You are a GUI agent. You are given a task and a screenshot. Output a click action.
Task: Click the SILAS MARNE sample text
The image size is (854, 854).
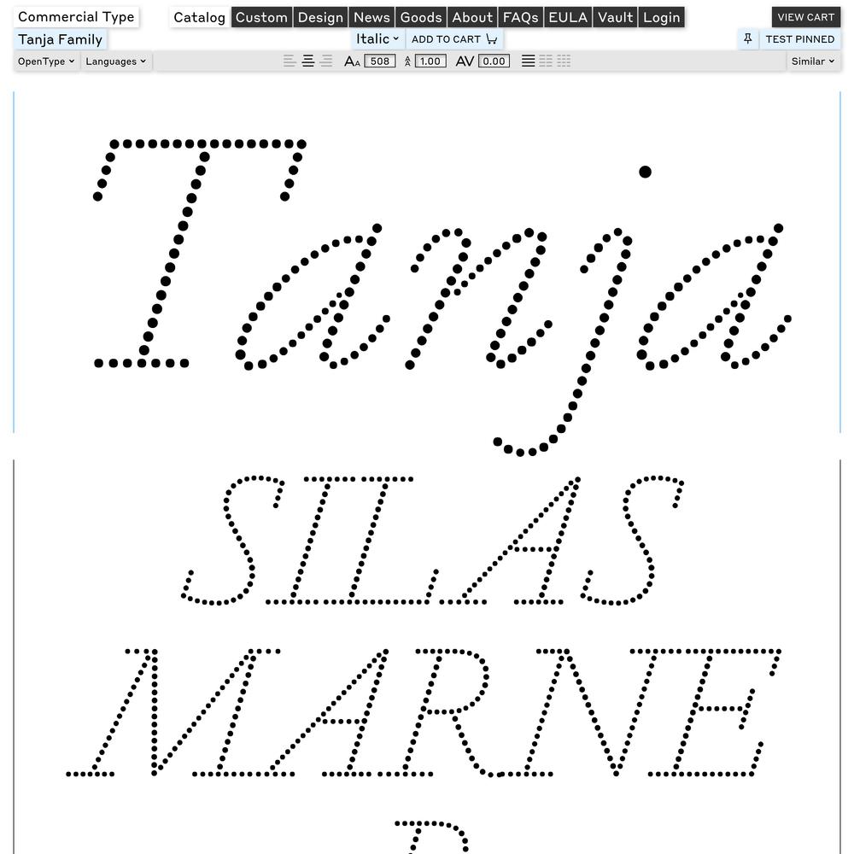[x=424, y=626]
